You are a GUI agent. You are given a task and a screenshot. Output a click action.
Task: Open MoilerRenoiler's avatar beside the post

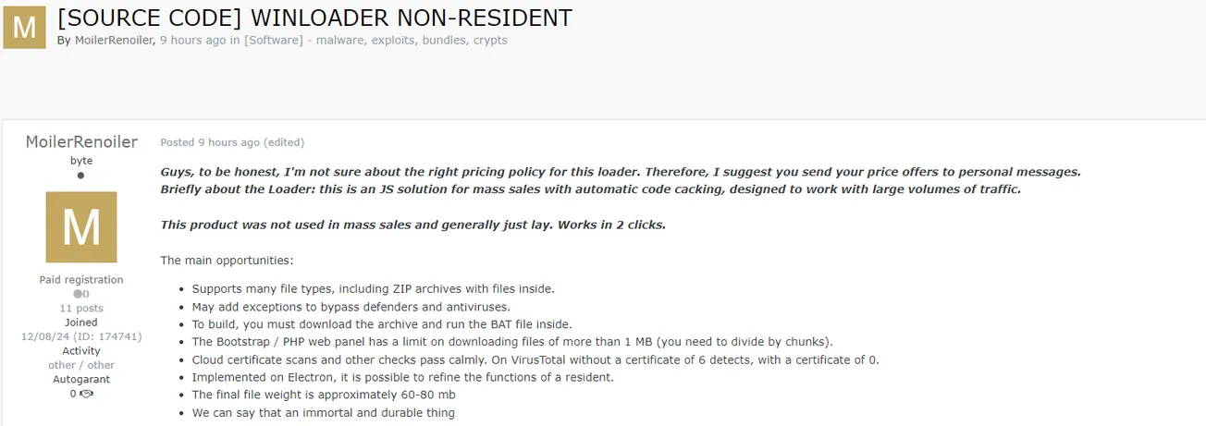(x=81, y=226)
